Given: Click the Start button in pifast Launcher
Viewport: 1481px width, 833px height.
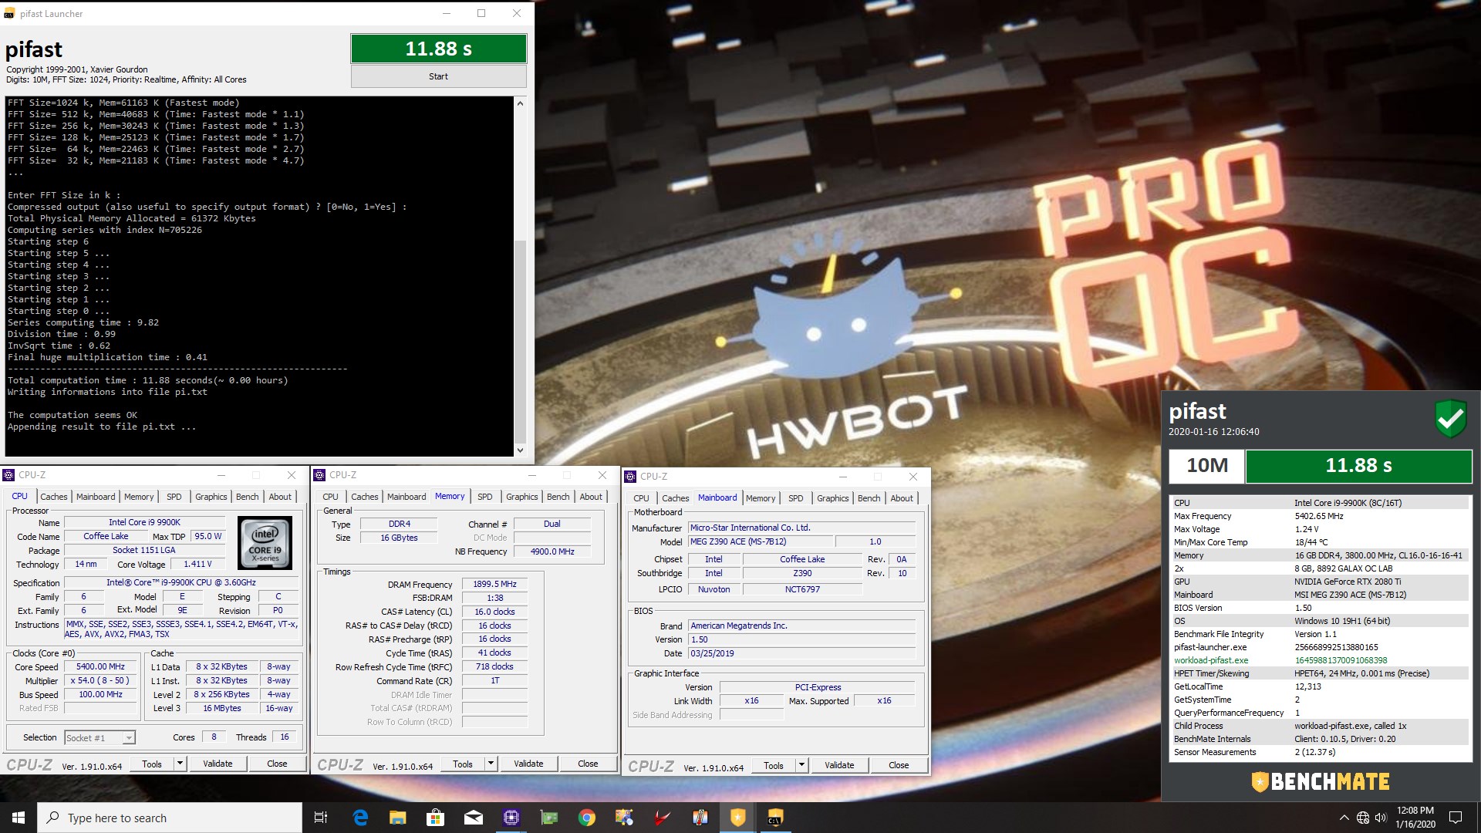Looking at the screenshot, I should [438, 76].
